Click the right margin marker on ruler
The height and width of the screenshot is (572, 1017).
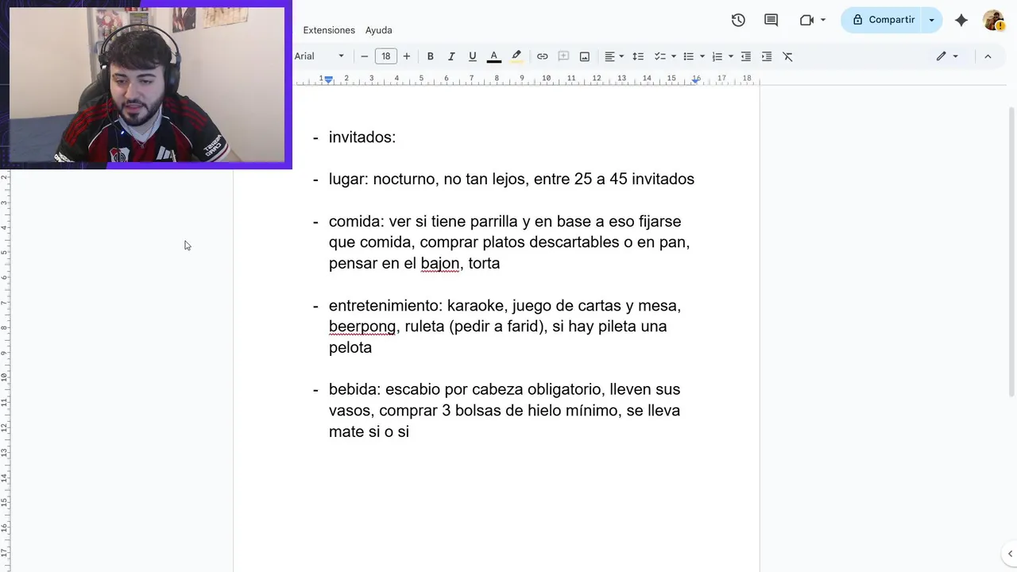click(x=696, y=79)
